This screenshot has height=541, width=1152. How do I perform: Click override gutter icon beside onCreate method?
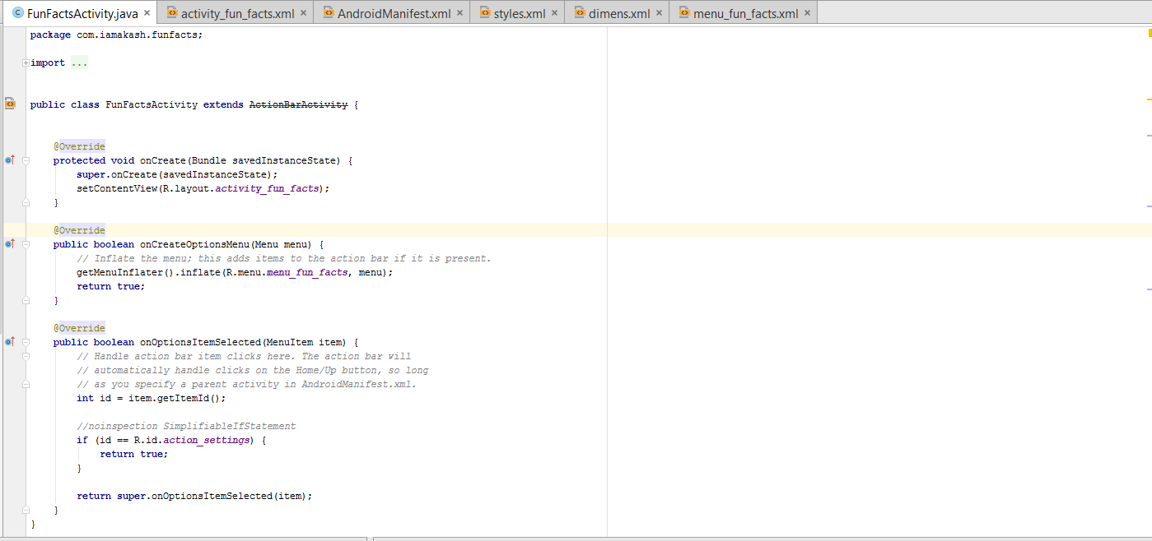click(10, 160)
